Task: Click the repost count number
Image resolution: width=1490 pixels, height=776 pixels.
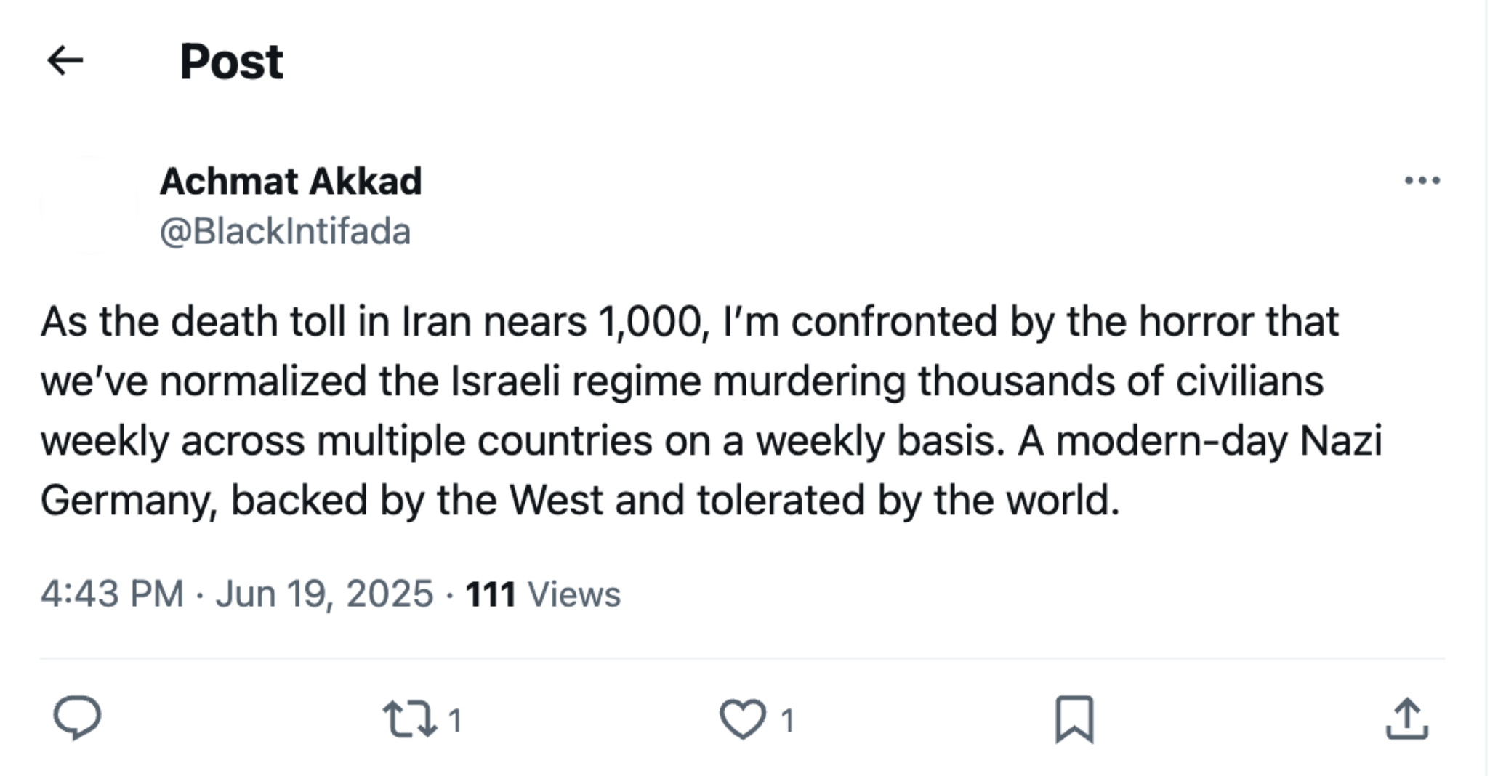Action: tap(455, 721)
